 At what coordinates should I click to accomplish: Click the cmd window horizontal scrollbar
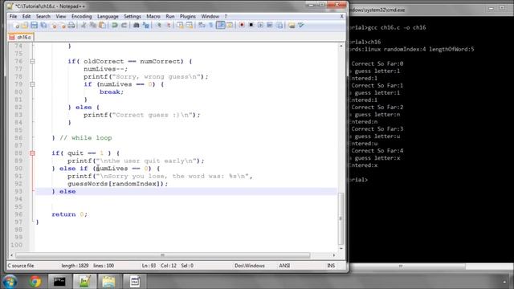tap(408, 267)
